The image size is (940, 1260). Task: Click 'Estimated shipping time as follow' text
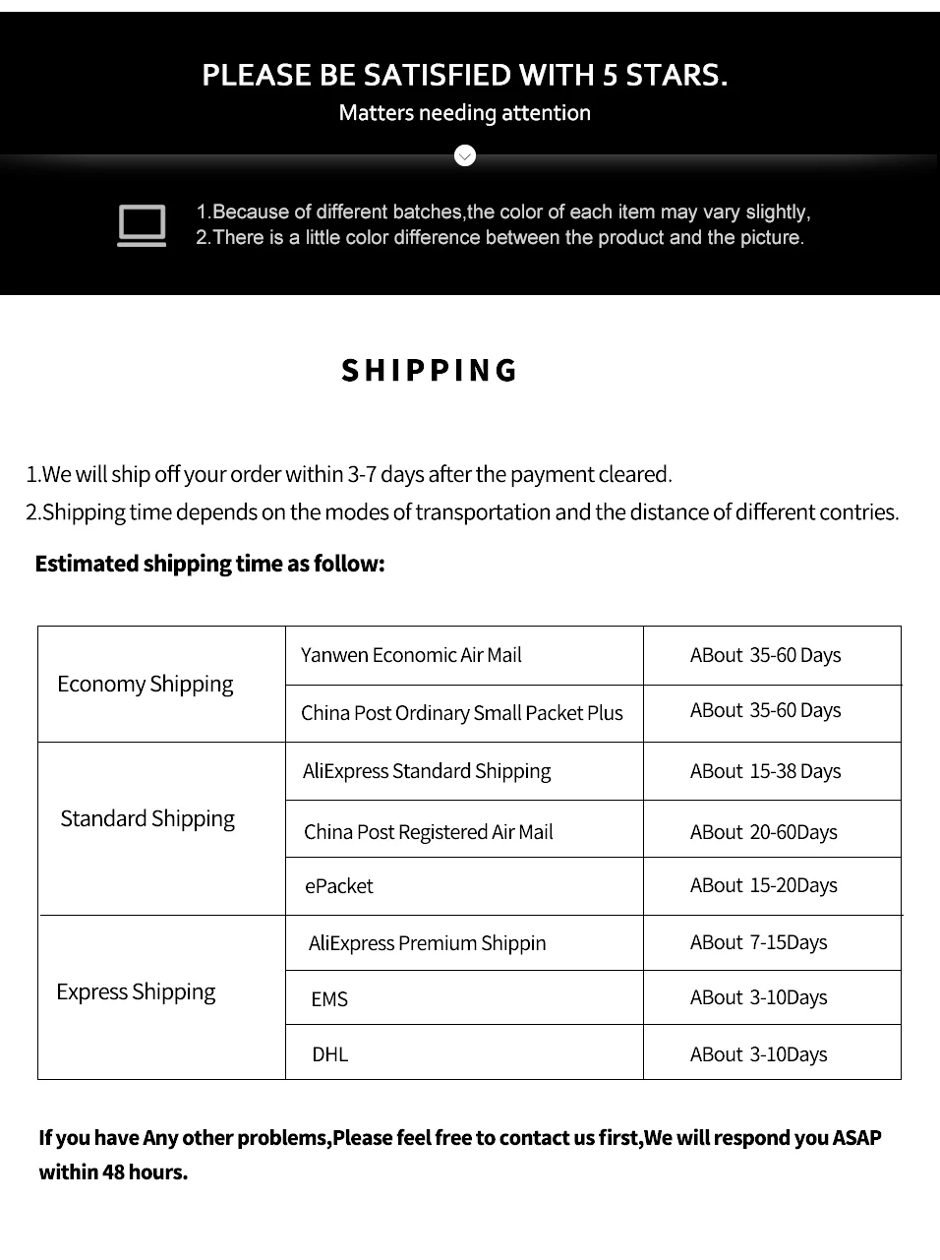pos(209,564)
